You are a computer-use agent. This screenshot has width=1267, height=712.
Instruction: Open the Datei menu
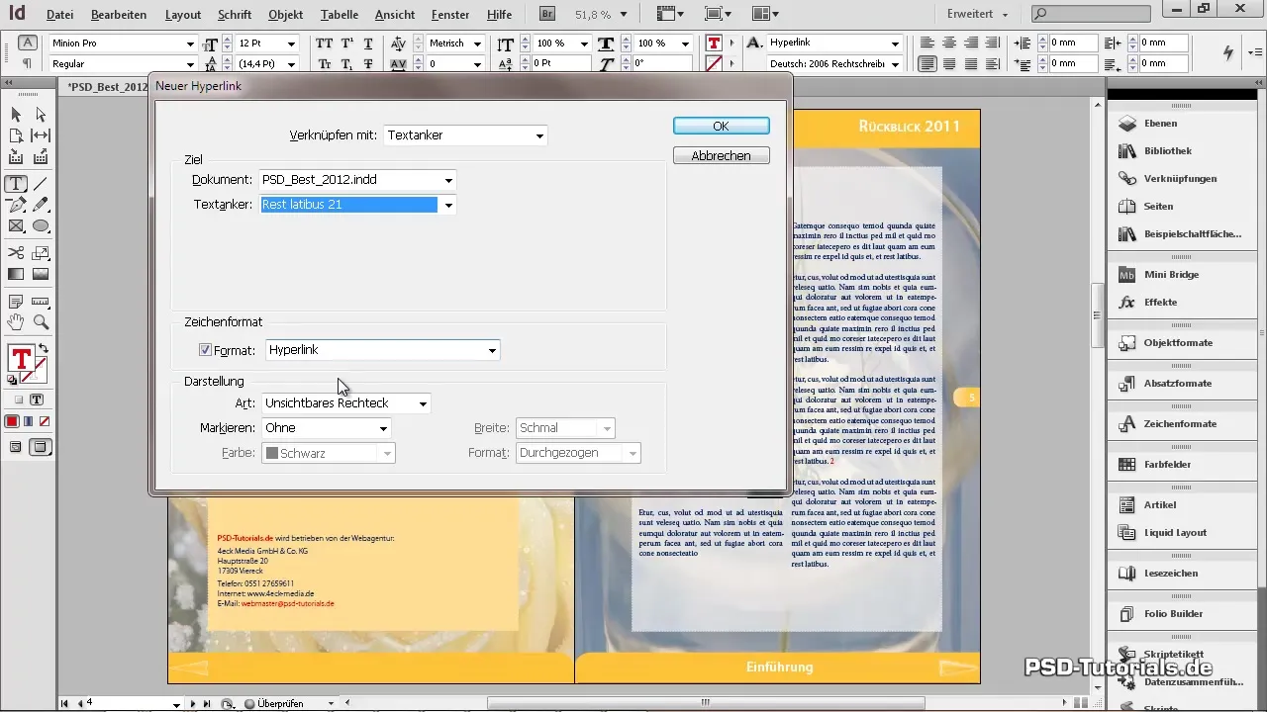[x=59, y=15]
